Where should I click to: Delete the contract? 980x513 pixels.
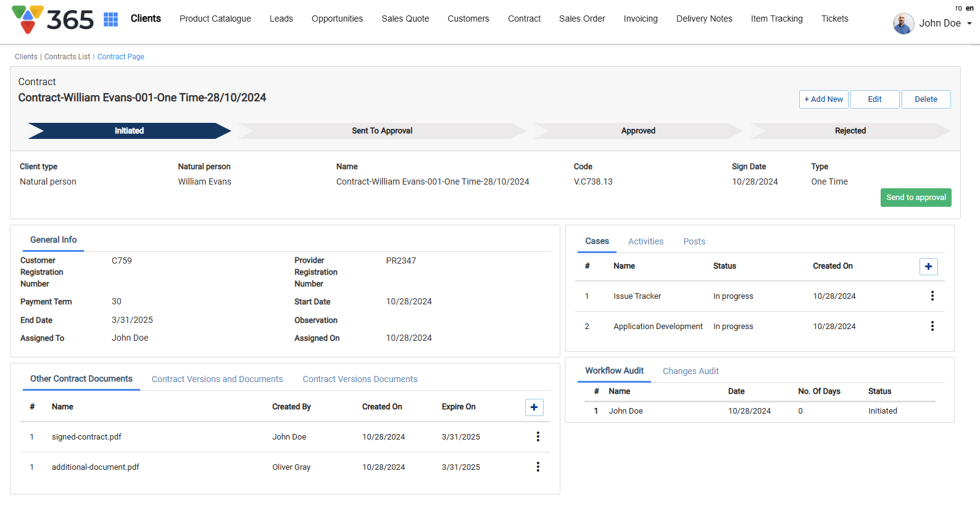point(926,99)
